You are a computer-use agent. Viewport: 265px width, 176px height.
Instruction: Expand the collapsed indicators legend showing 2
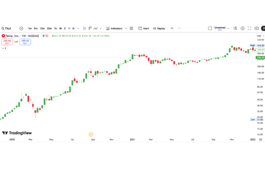pos(4,48)
